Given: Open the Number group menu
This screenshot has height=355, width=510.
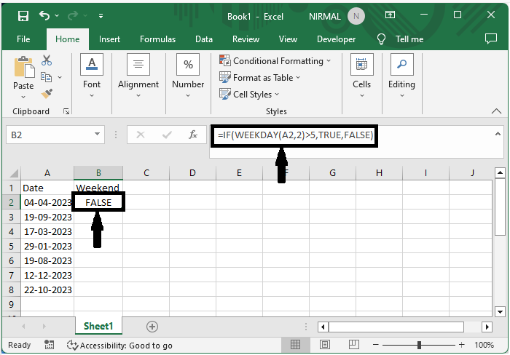Looking at the screenshot, I should click(188, 76).
